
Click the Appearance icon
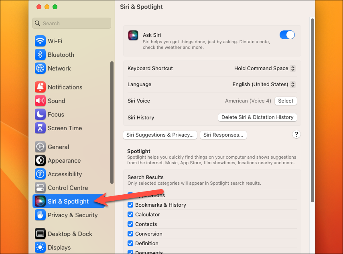point(40,160)
